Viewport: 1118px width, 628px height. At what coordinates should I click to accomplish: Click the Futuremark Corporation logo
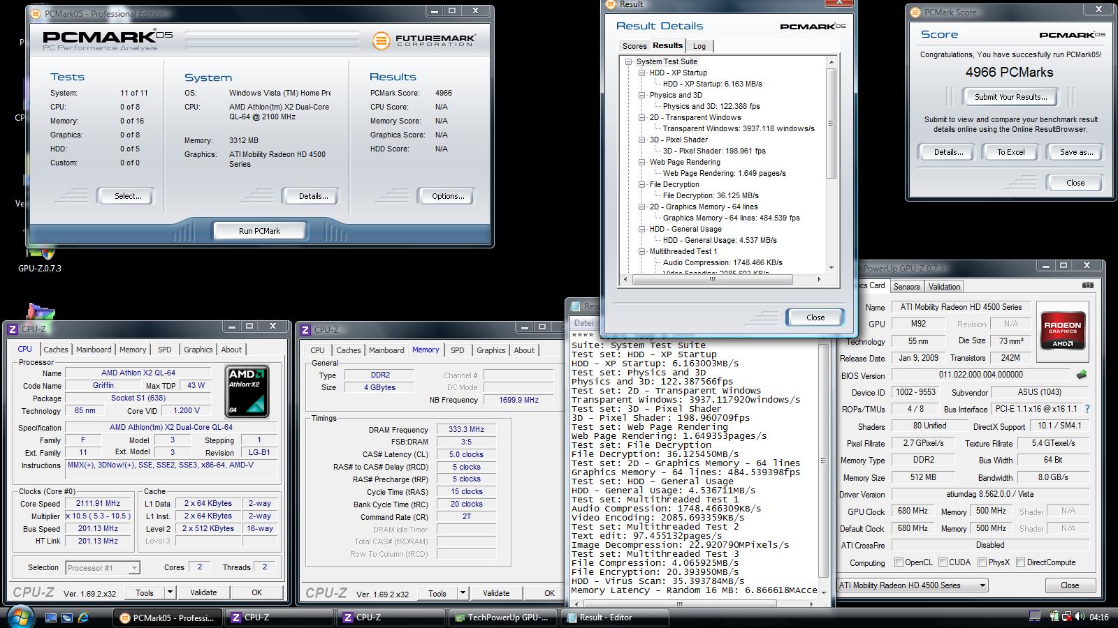(x=423, y=40)
